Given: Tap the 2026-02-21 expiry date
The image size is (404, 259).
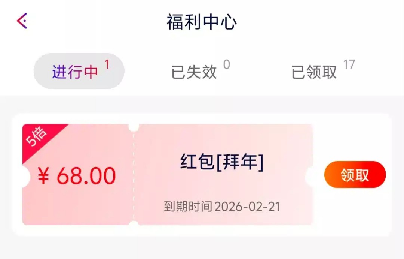Looking at the screenshot, I should coord(247,207).
